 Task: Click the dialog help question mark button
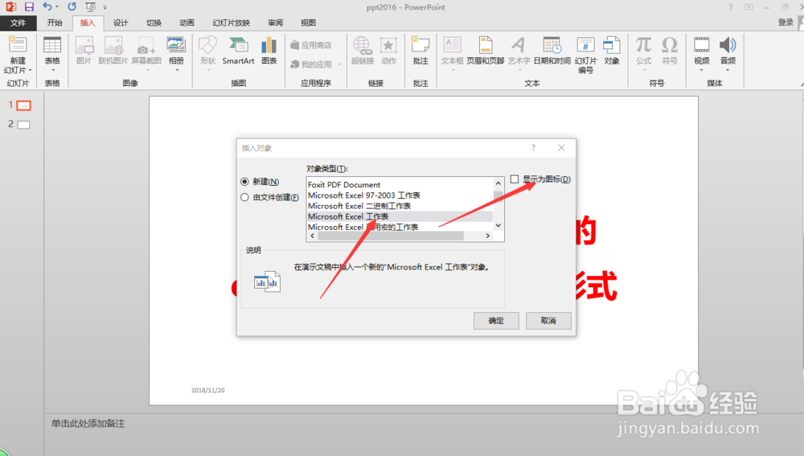pos(533,148)
